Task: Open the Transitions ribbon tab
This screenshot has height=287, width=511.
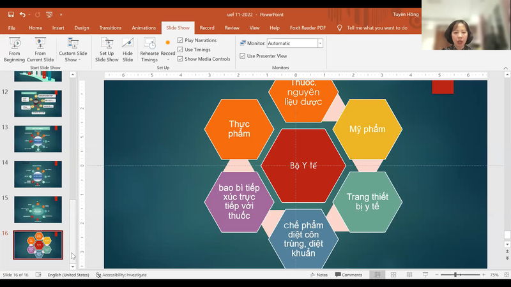Action: tap(111, 28)
